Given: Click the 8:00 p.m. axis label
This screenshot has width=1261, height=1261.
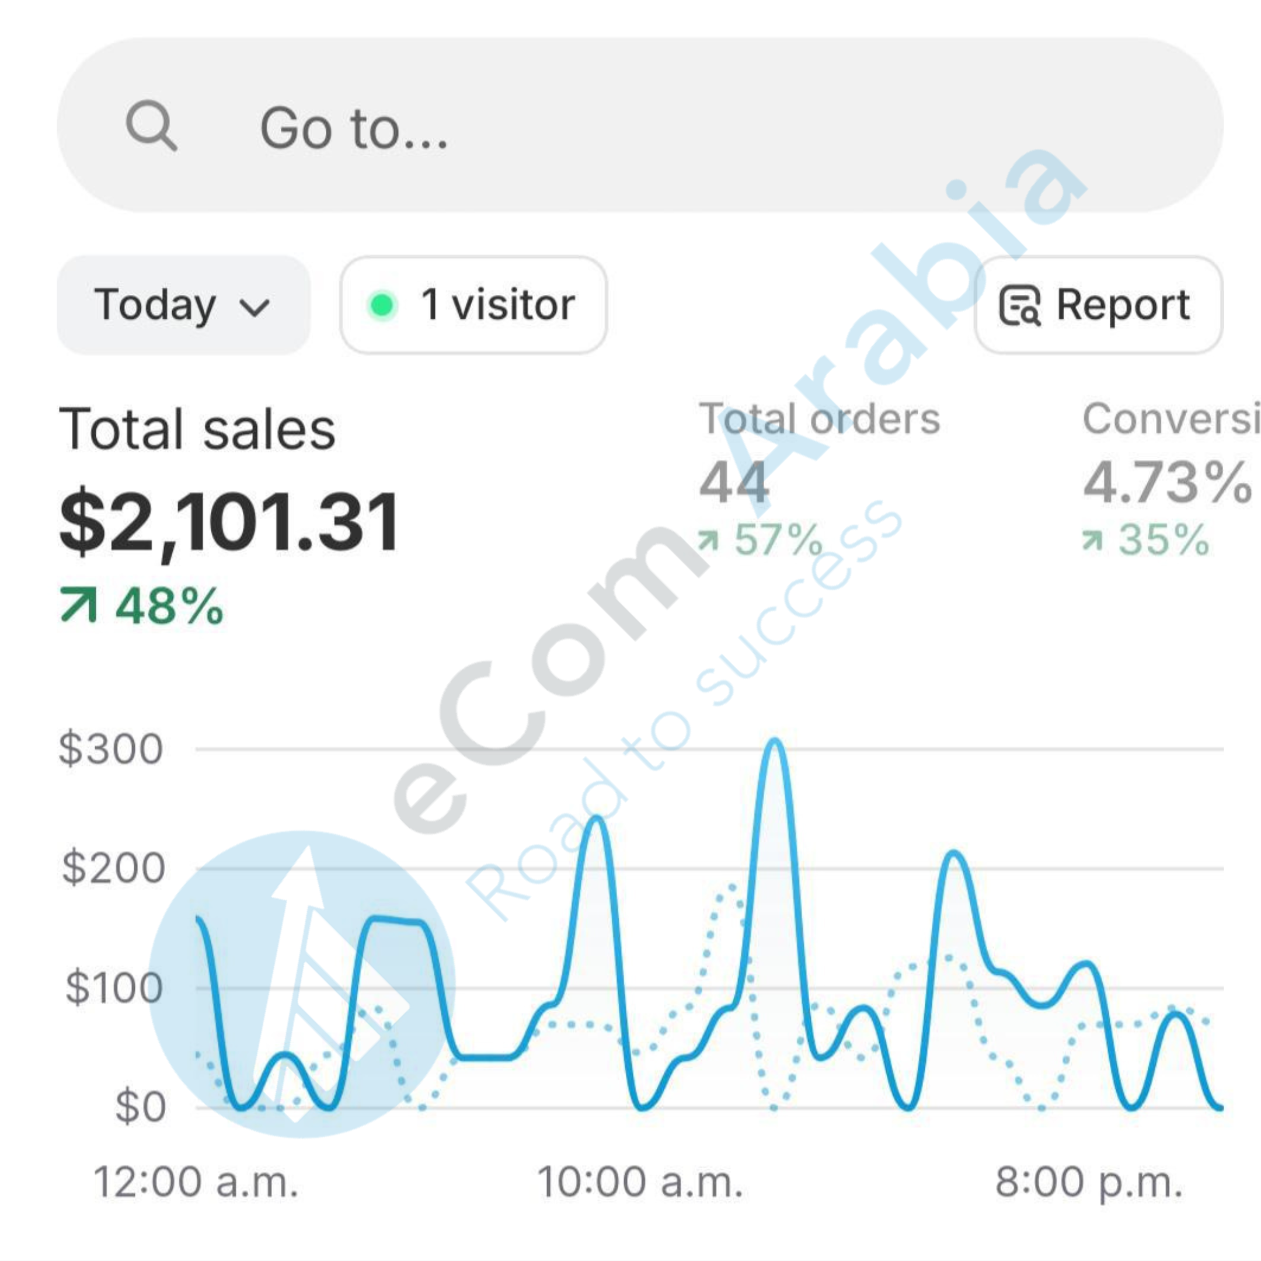Looking at the screenshot, I should pos(1089,1182).
